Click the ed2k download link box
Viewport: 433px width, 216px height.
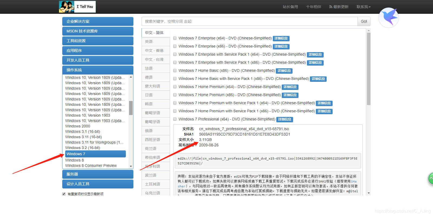(x=268, y=161)
